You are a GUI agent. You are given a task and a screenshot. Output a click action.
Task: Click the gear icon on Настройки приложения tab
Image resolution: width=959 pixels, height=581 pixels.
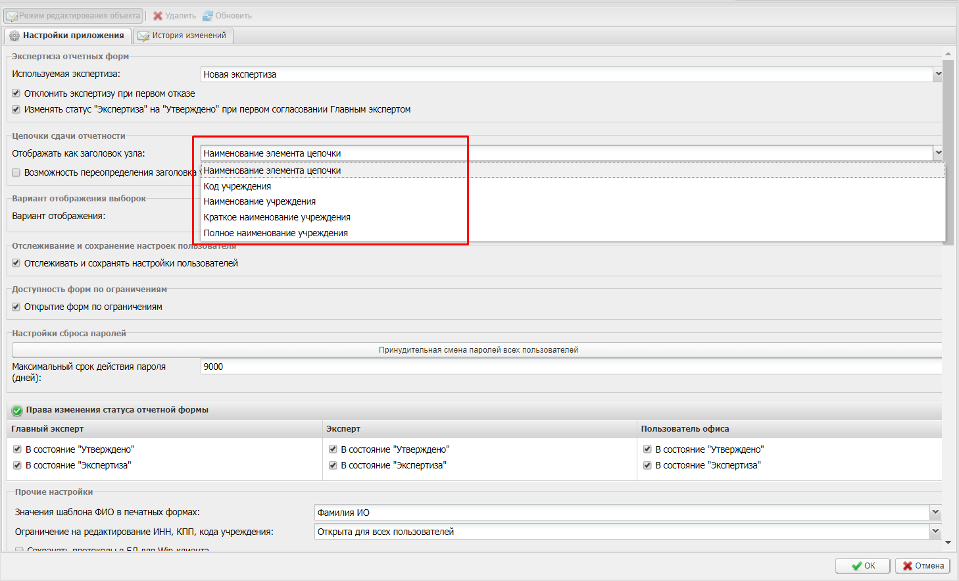[x=14, y=36]
